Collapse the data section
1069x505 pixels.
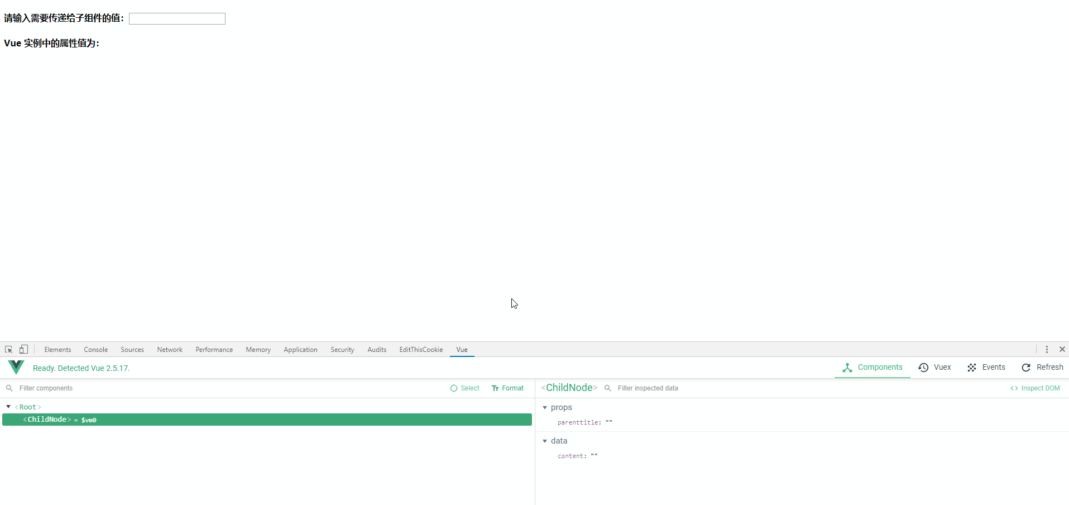545,441
